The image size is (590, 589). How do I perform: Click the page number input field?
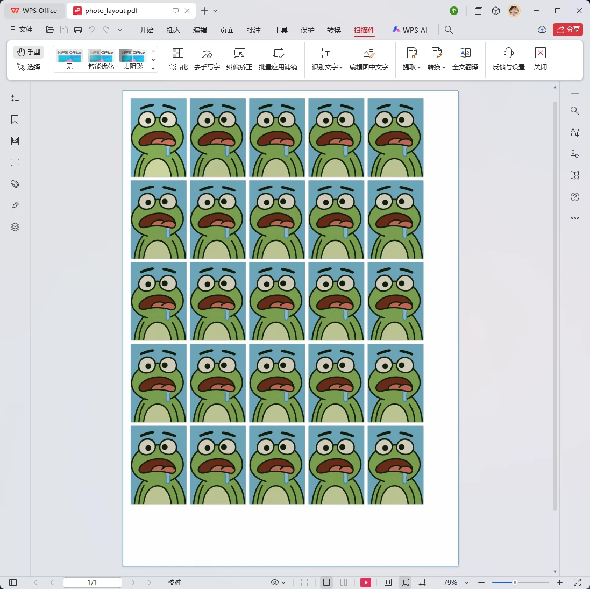point(93,583)
